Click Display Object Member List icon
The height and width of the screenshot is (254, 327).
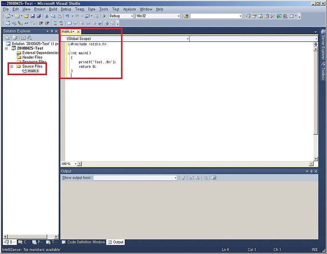coord(8,23)
